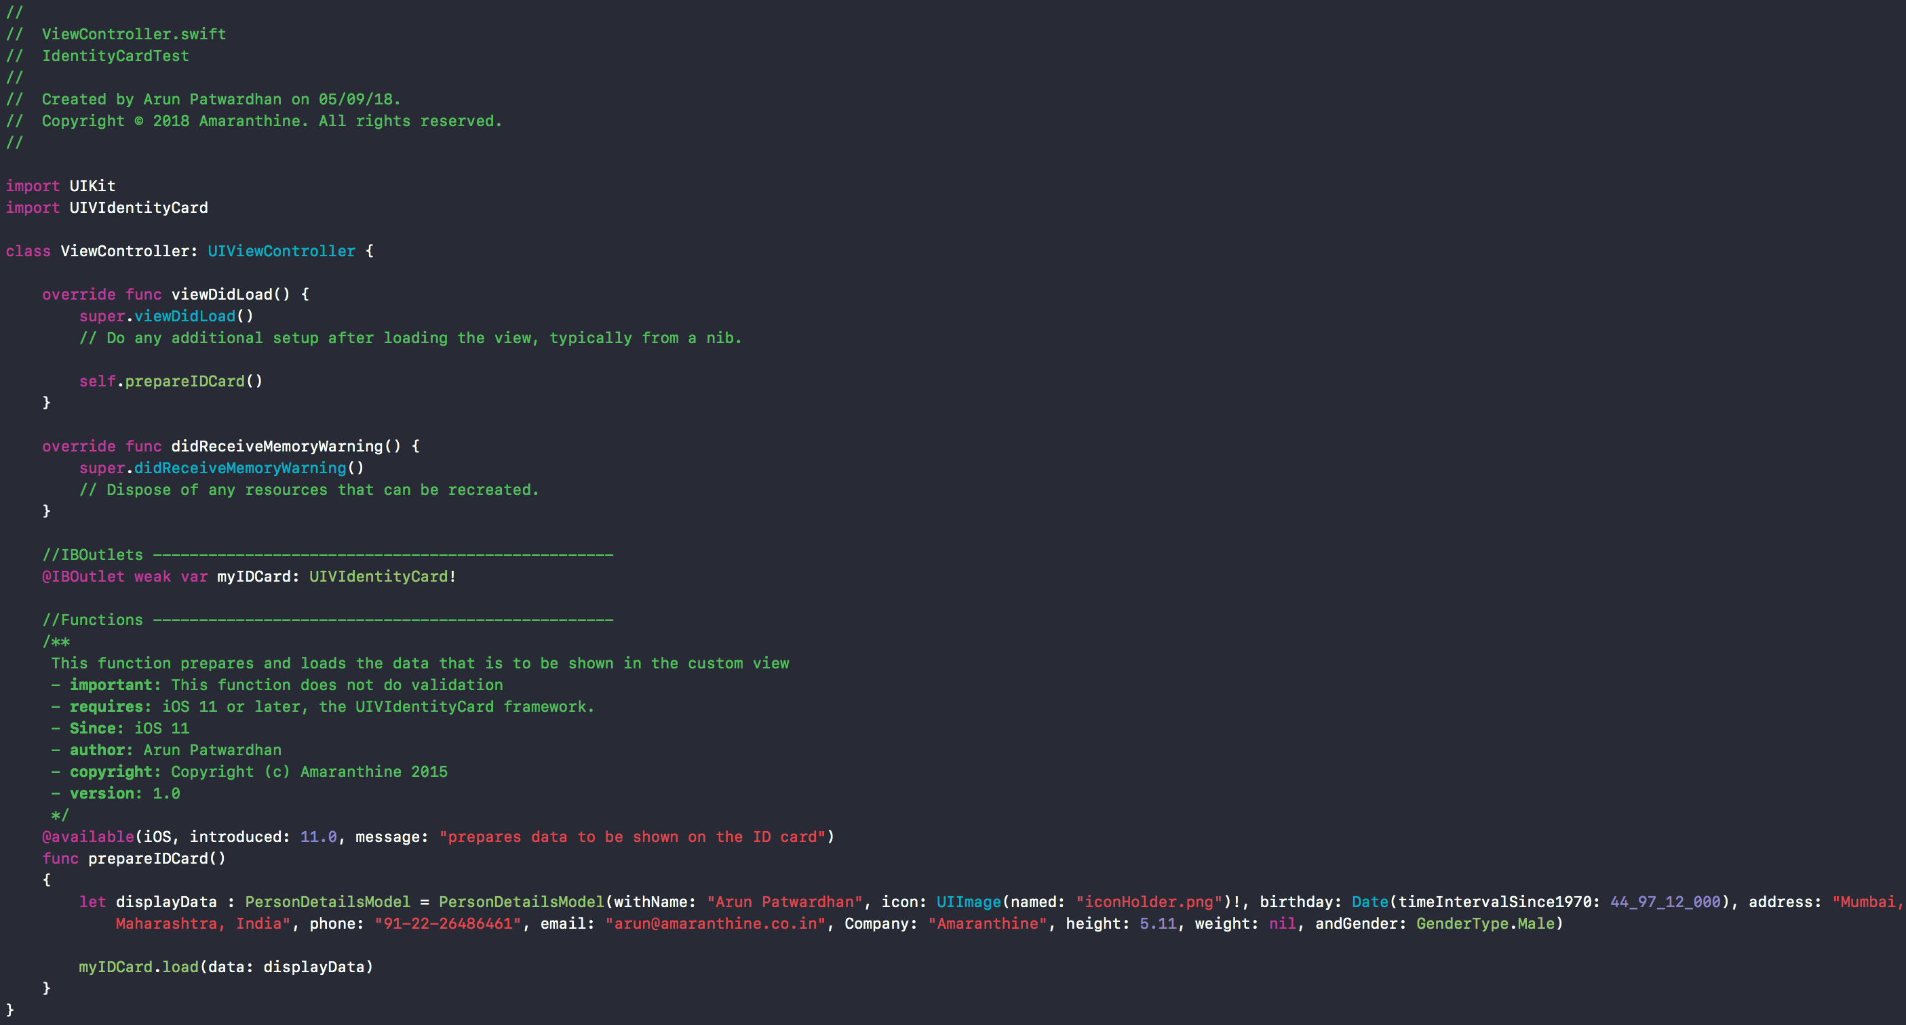Click the @IBOutlet attribute keyword
The width and height of the screenshot is (1906, 1025).
tap(83, 577)
